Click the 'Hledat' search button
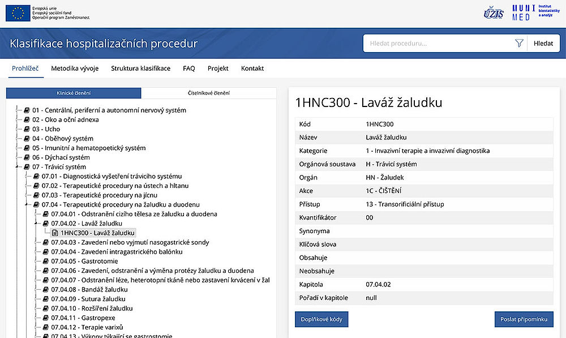The width and height of the screenshot is (566, 338). coord(543,42)
